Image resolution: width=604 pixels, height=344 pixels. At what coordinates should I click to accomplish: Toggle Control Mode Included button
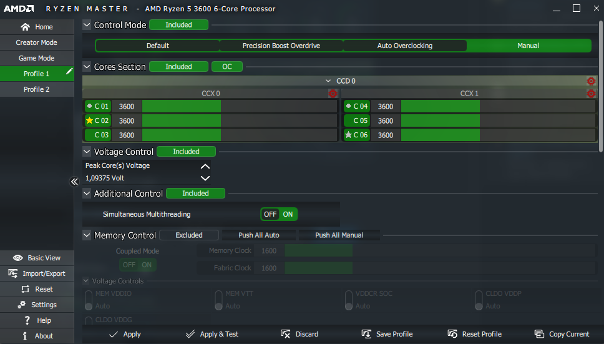(178, 24)
